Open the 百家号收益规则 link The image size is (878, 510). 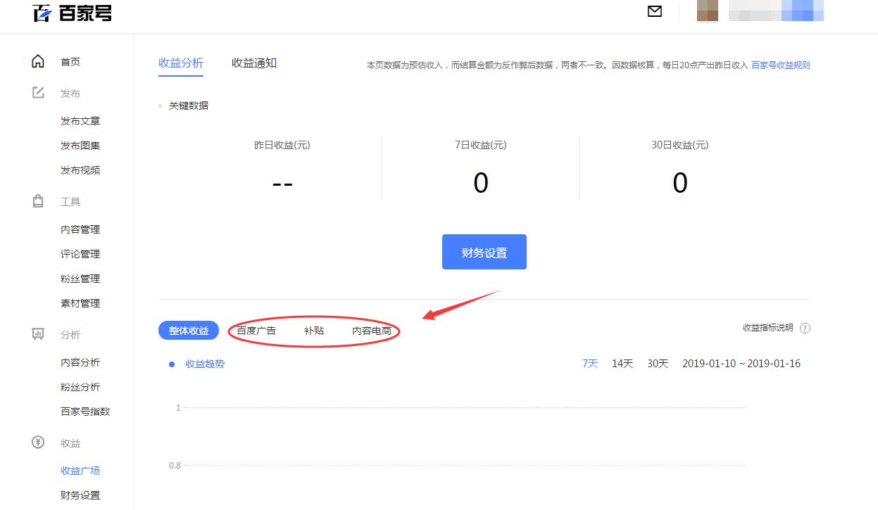[782, 65]
